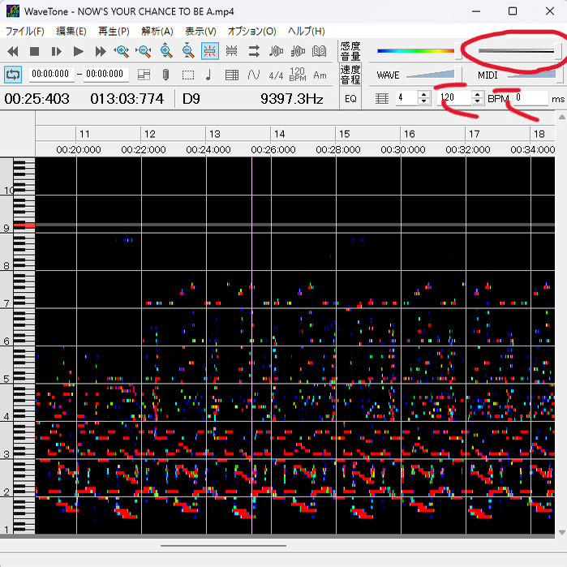Select the 感度 音量 tab
567x567 pixels.
[x=350, y=51]
